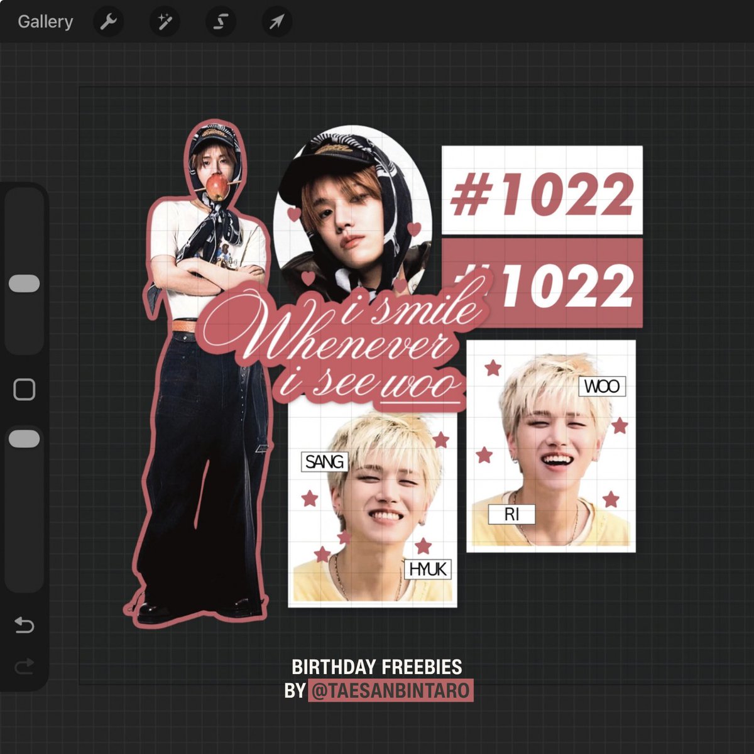This screenshot has width=754, height=754.
Task: Adjust the brush opacity slider handle
Action: [25, 439]
